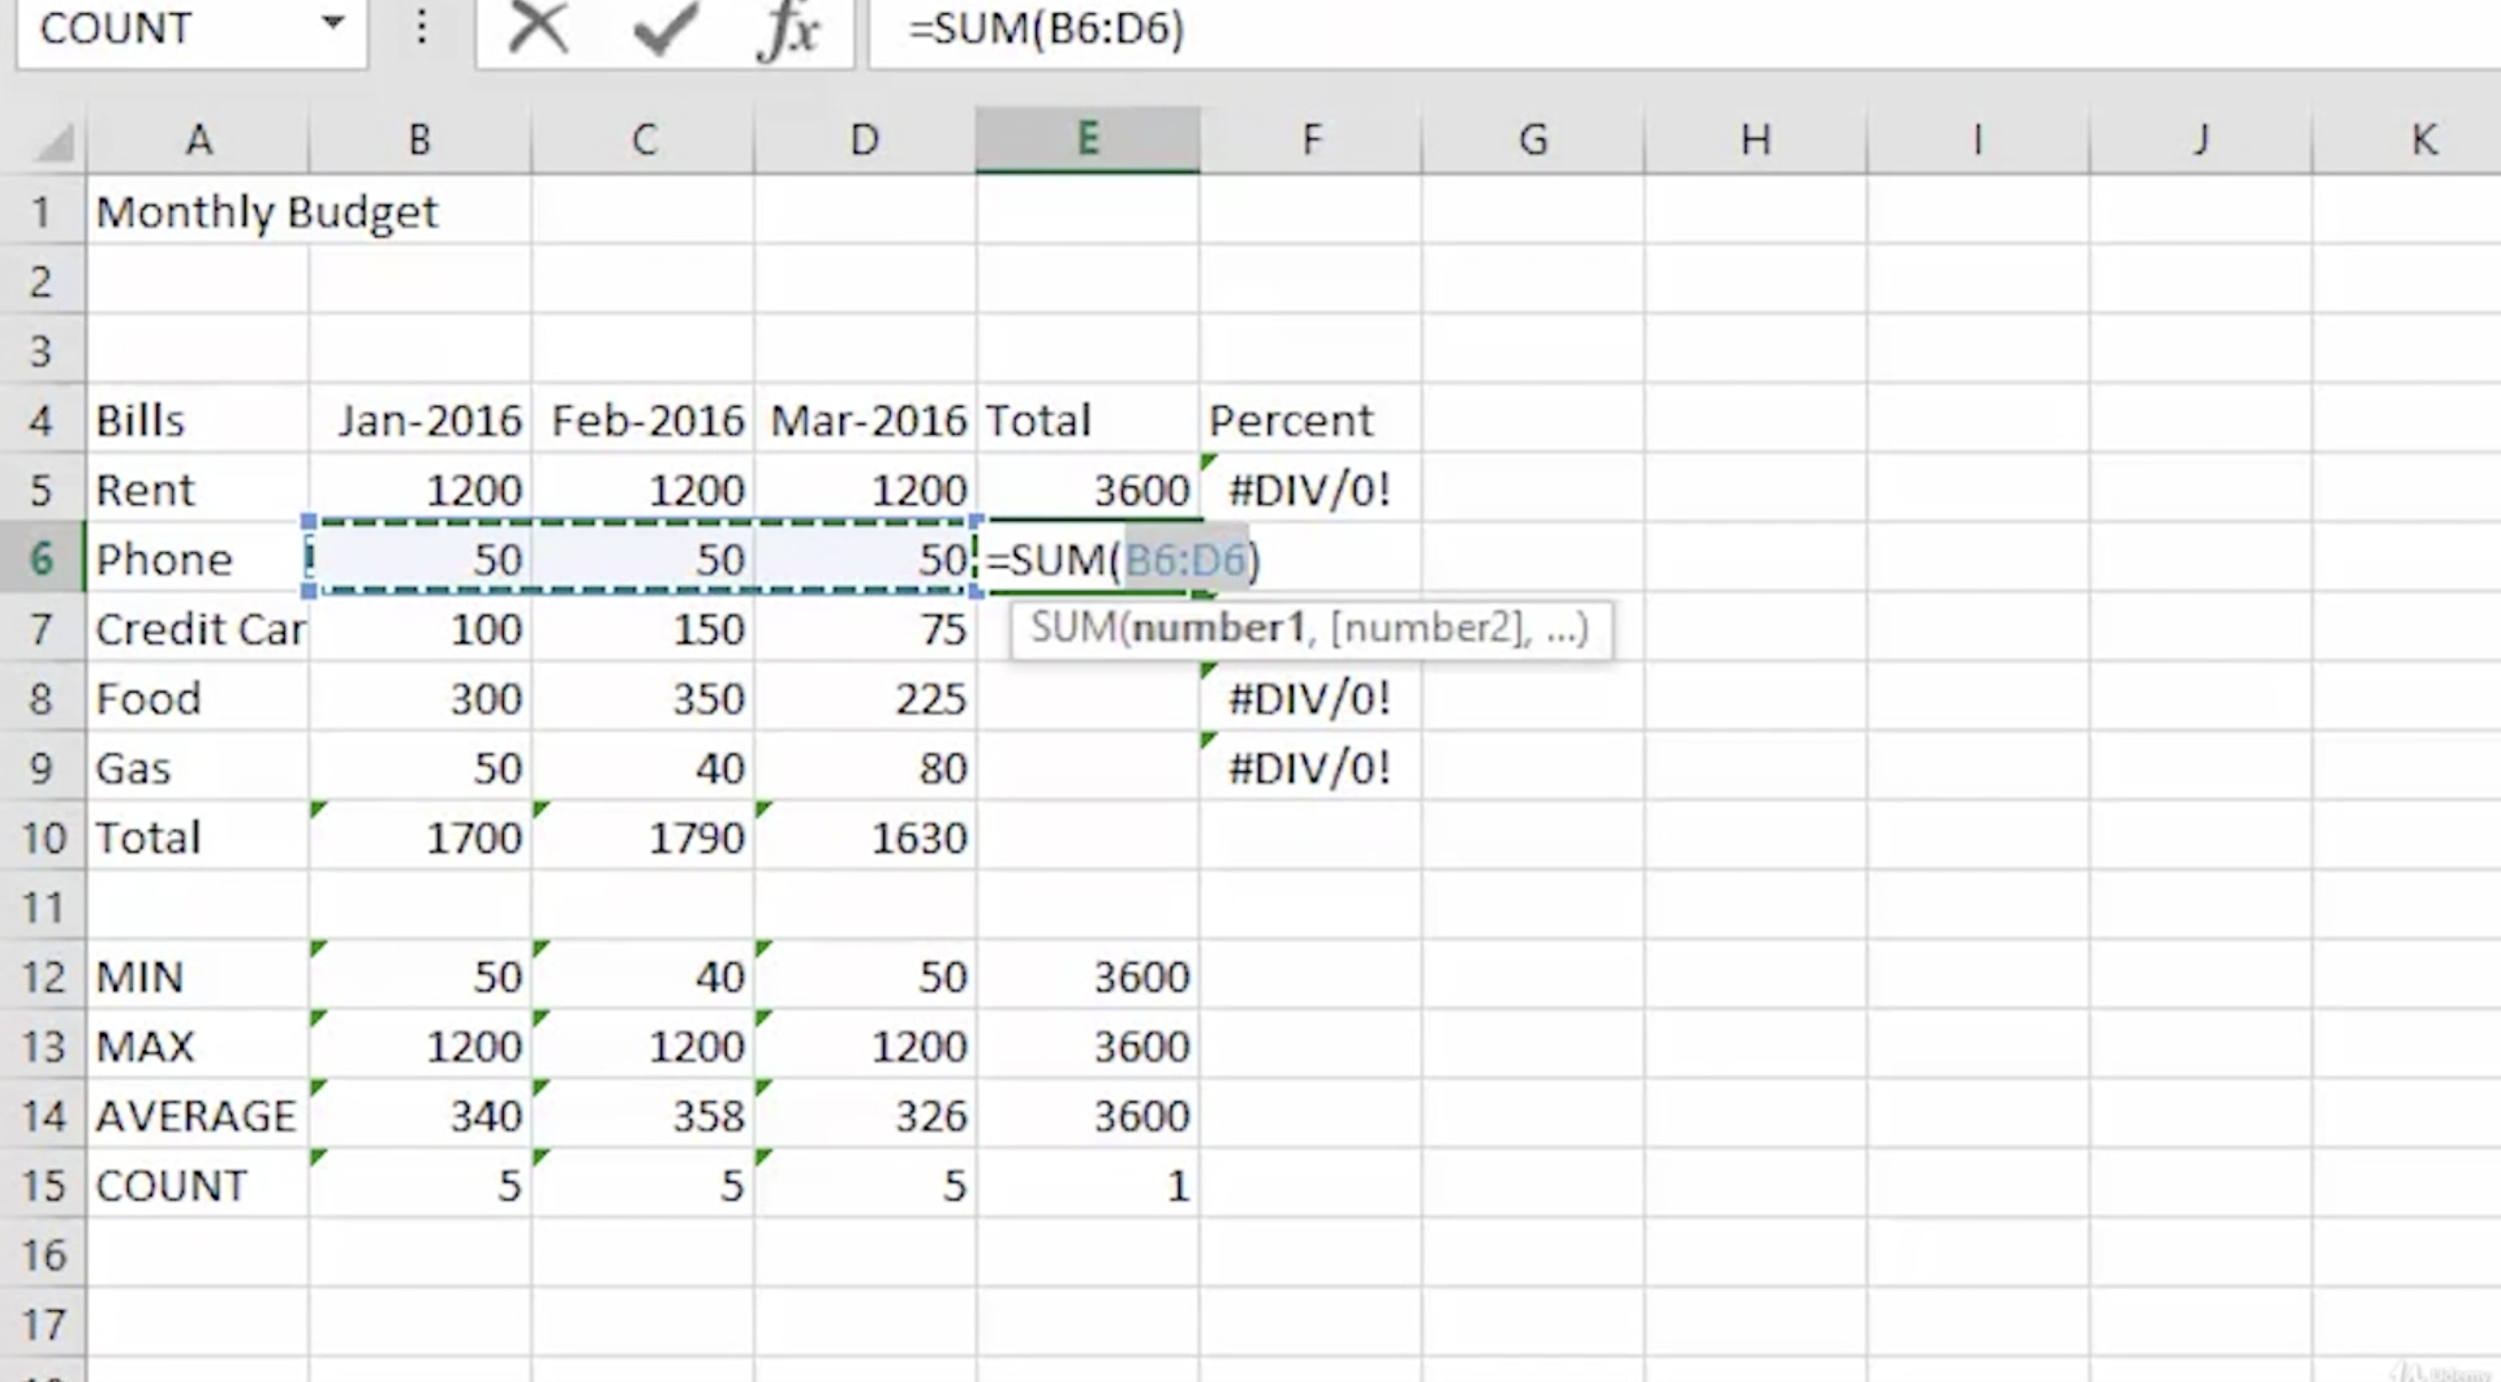The width and height of the screenshot is (2501, 1382).
Task: Select row 6 header
Action: [43, 558]
